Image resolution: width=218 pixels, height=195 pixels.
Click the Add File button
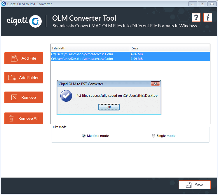[24, 58]
